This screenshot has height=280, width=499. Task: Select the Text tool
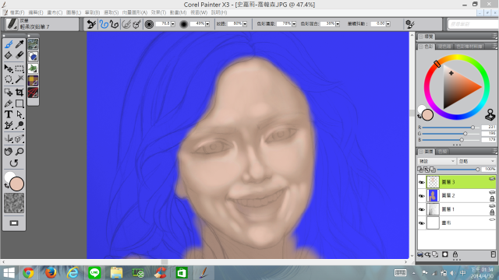point(9,114)
